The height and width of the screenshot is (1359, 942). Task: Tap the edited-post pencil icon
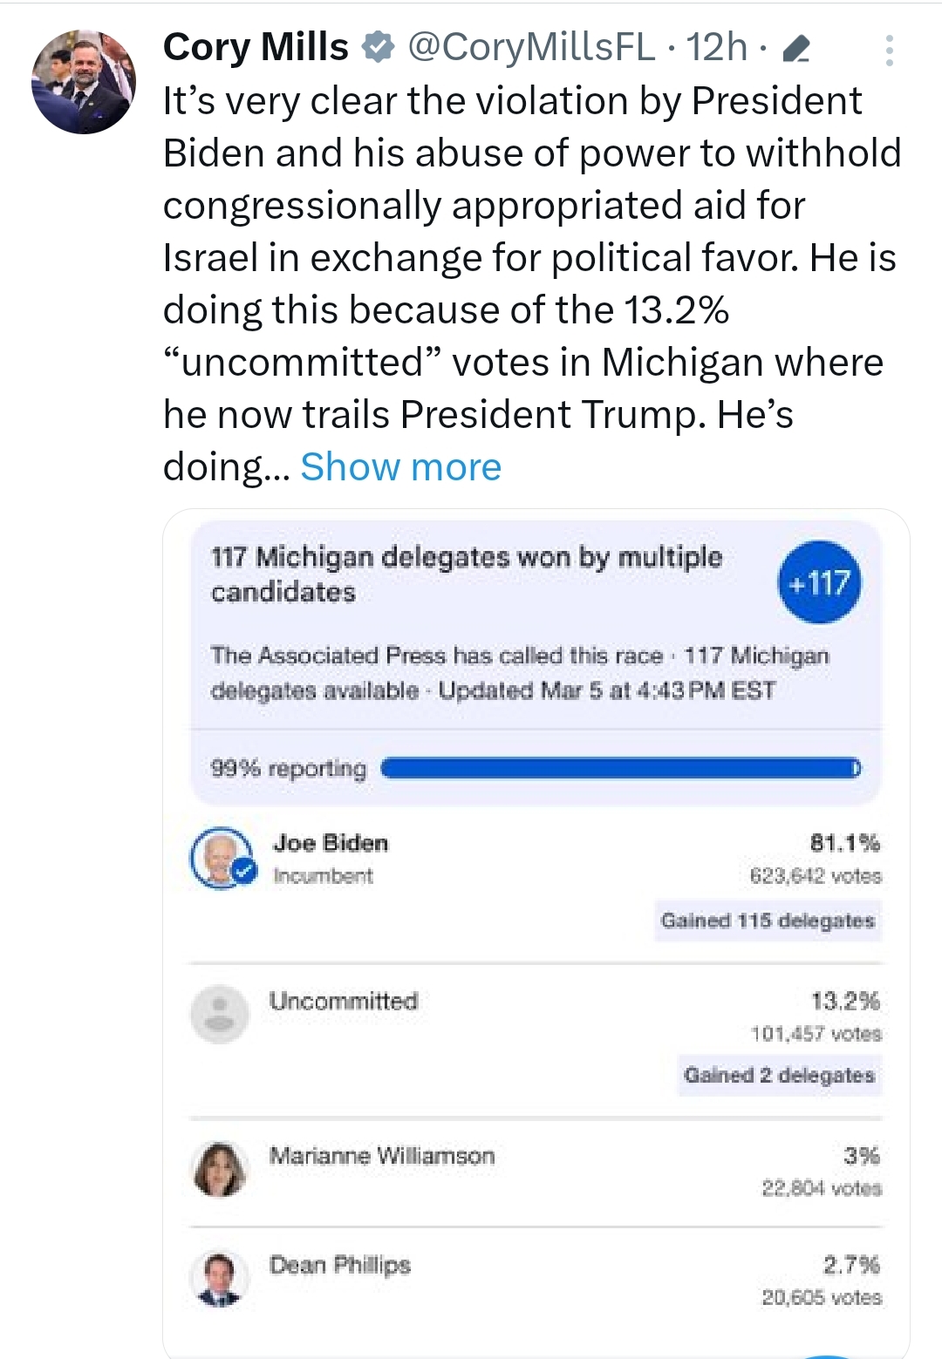(796, 51)
